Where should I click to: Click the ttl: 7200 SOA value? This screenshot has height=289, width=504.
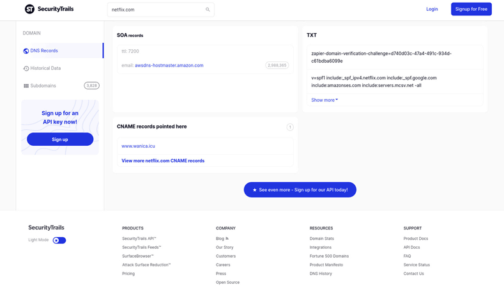130,51
